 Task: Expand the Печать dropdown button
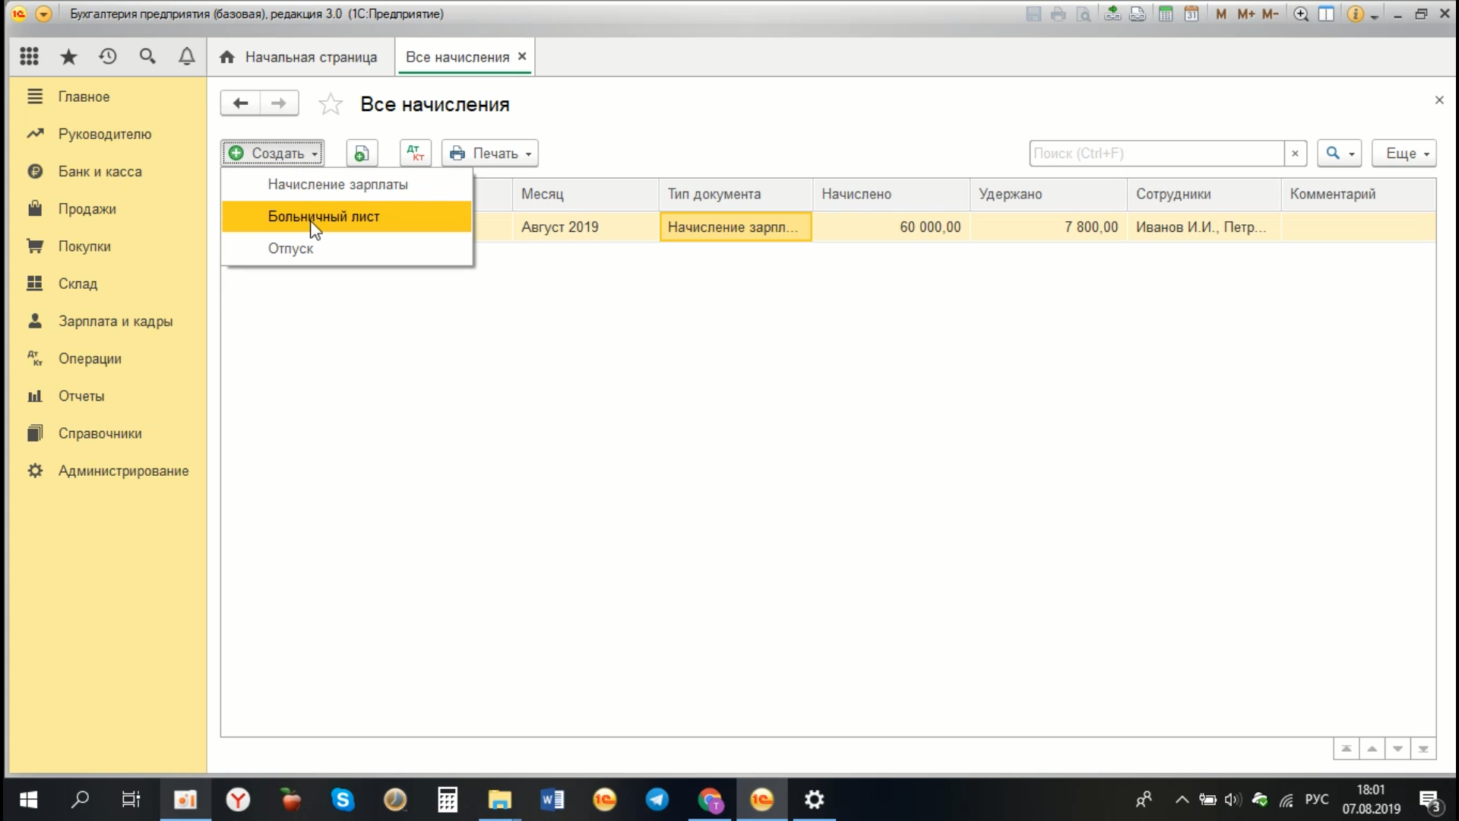tap(490, 153)
